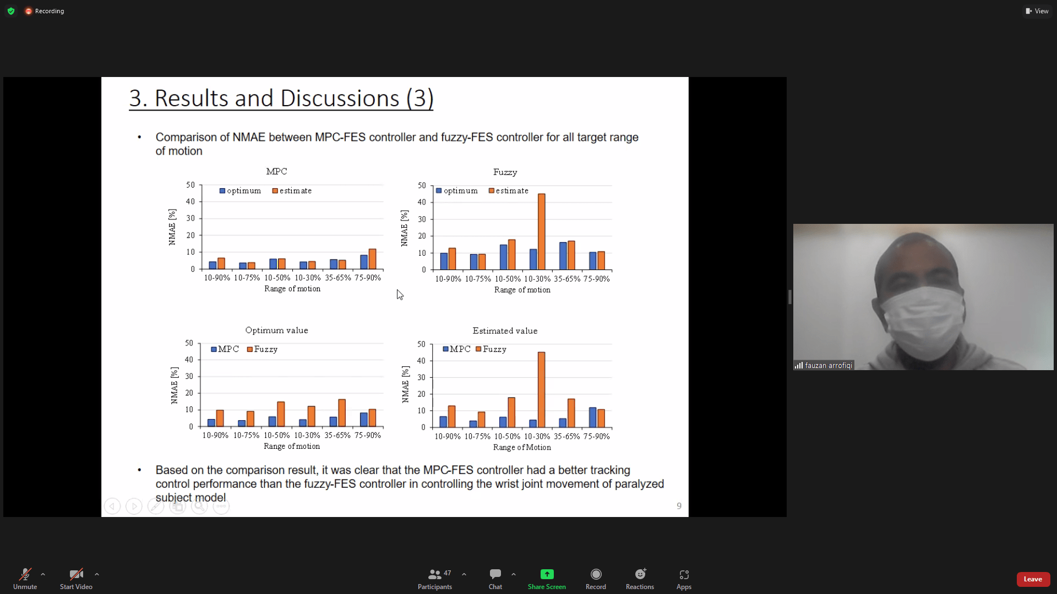Click the slide pen annotation tool
The height and width of the screenshot is (594, 1057).
coord(156,506)
